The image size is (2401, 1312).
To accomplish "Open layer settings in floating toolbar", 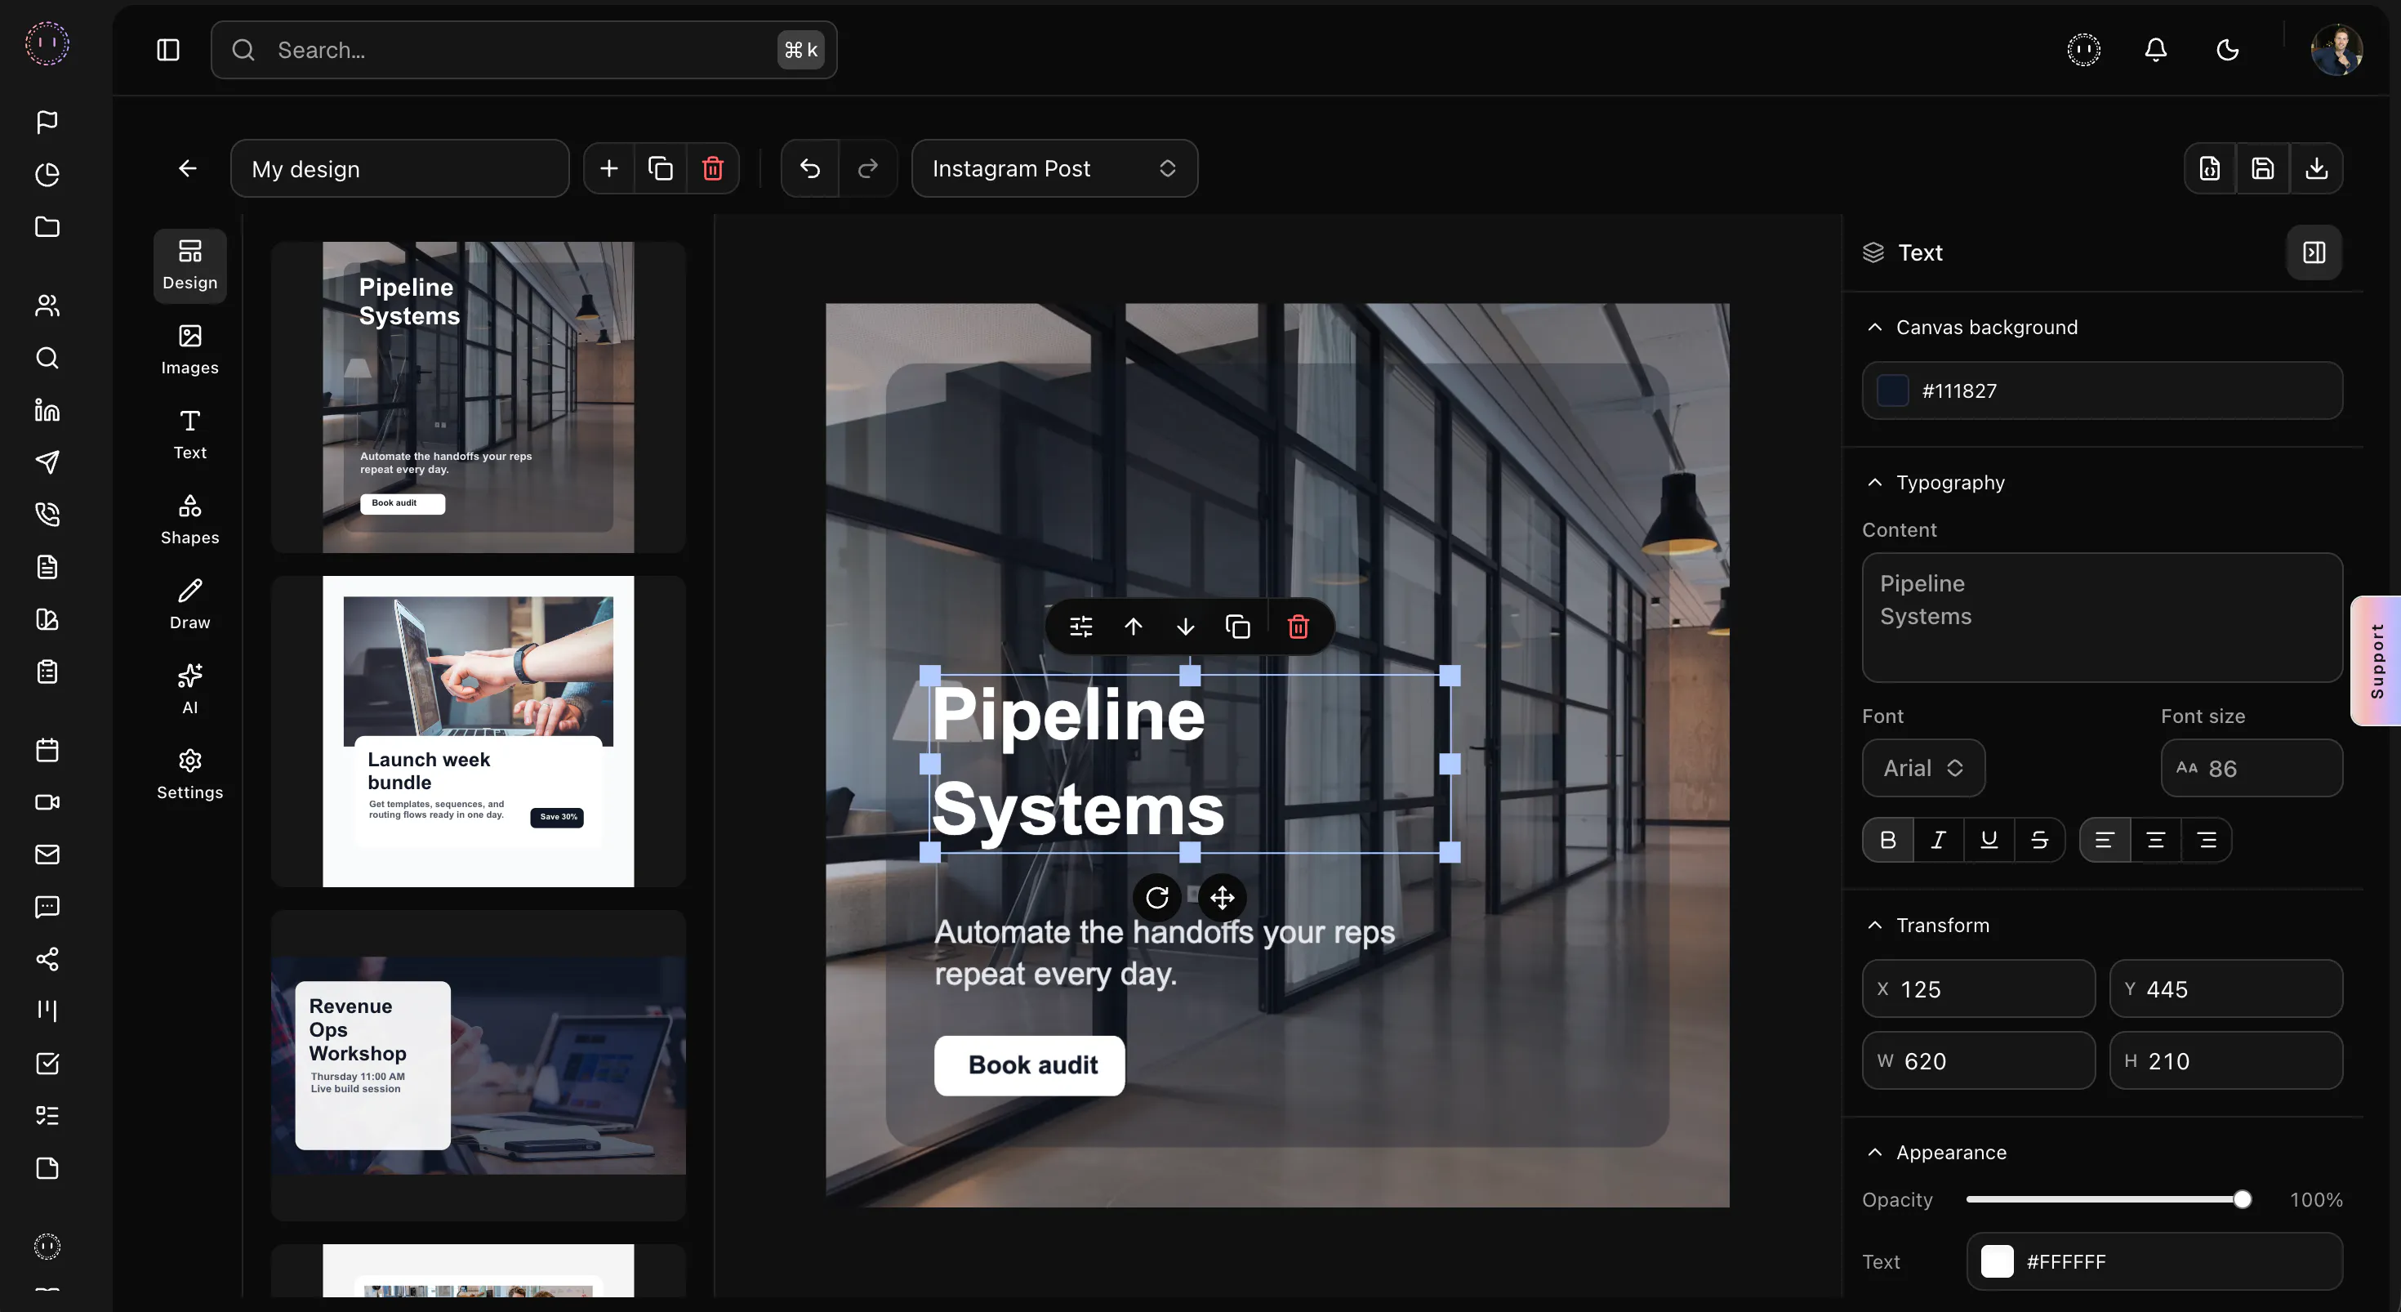I will pyautogui.click(x=1081, y=627).
